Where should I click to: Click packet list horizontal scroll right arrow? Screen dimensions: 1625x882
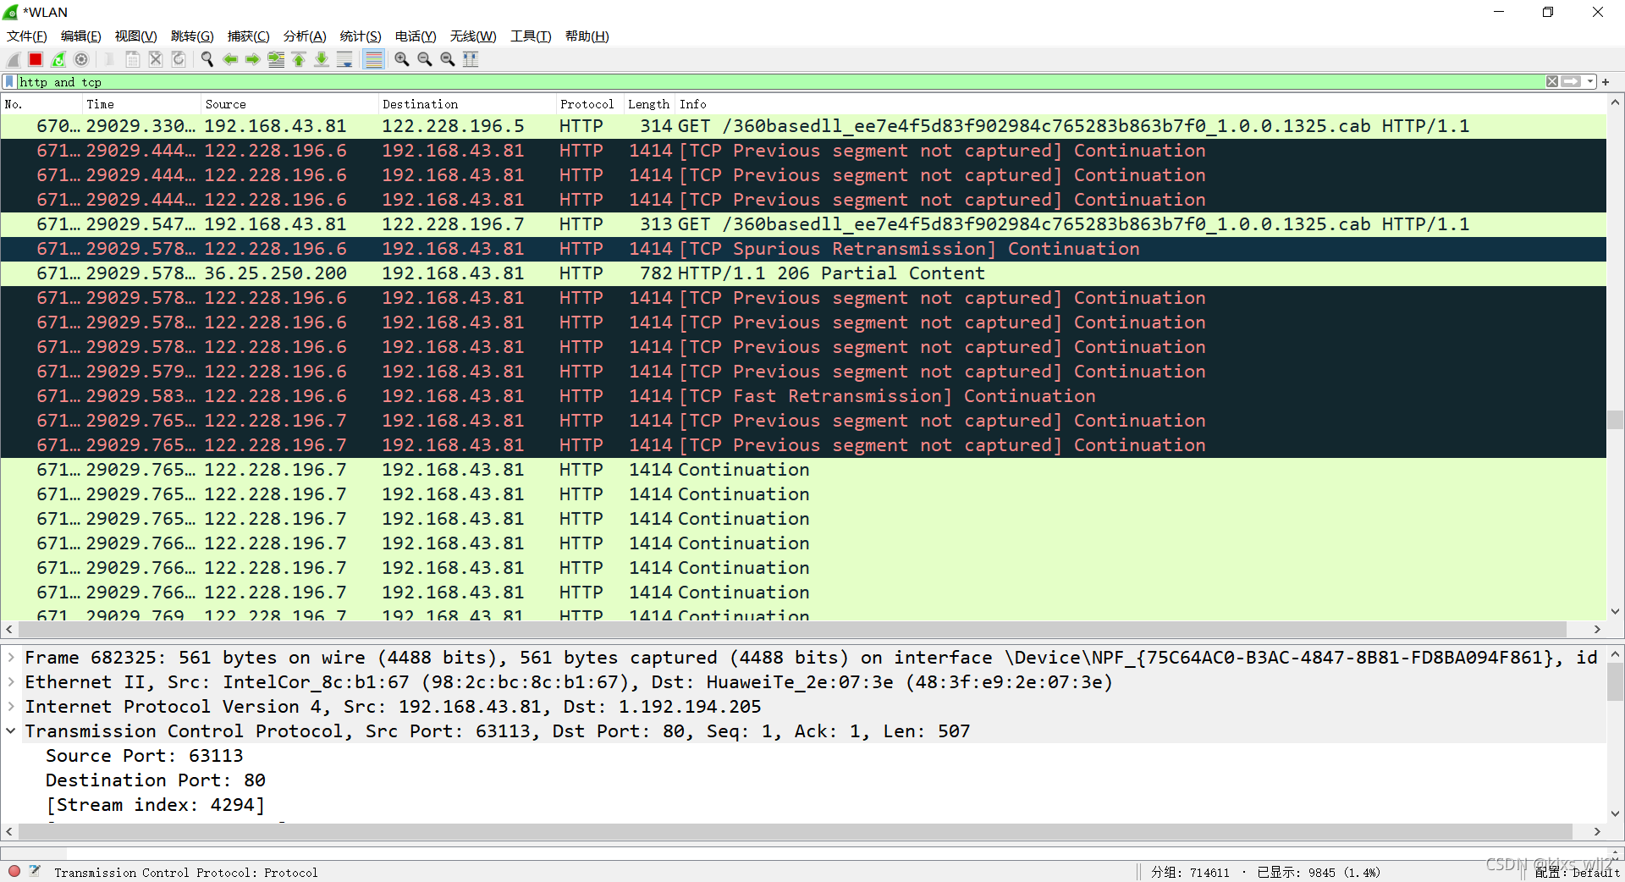(1597, 630)
